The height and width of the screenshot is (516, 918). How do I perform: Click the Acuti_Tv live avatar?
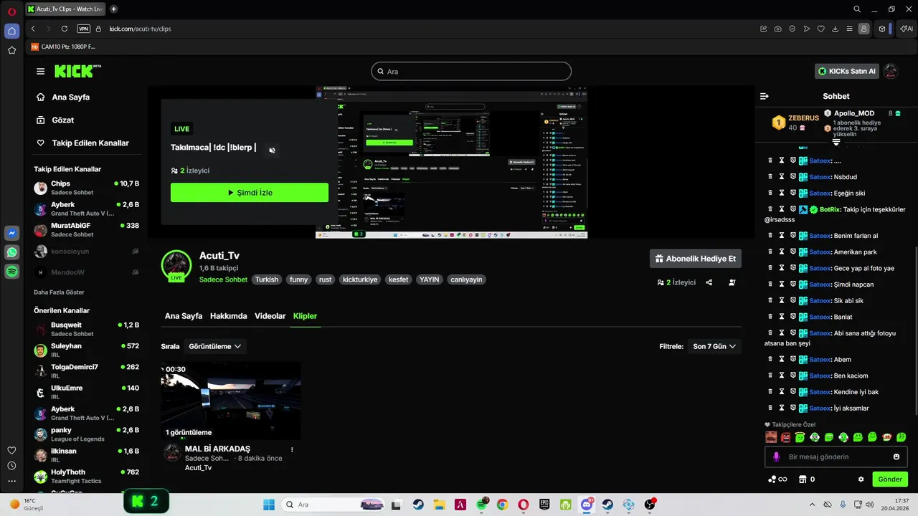click(176, 265)
